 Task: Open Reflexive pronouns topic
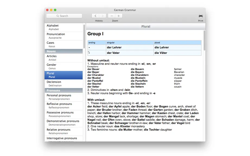click(x=64, y=106)
